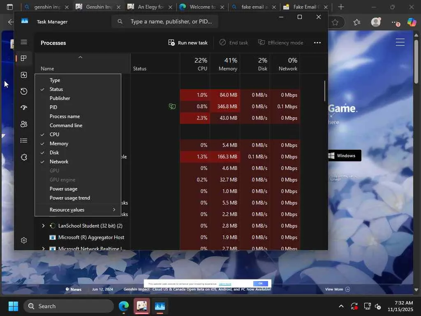Image resolution: width=421 pixels, height=316 pixels.
Task: Click Learn more link in cookie banner
Action: point(225,284)
